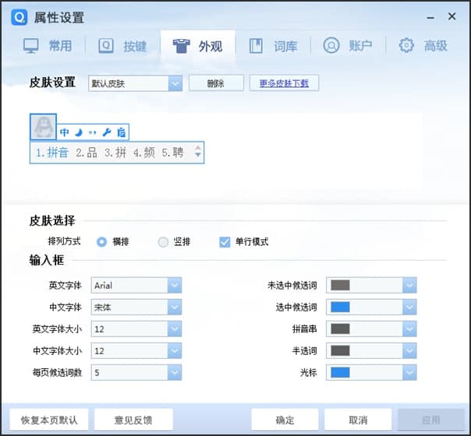The width and height of the screenshot is (471, 436).
Task: Open the 更多皮肤下载 link
Action: click(x=284, y=83)
